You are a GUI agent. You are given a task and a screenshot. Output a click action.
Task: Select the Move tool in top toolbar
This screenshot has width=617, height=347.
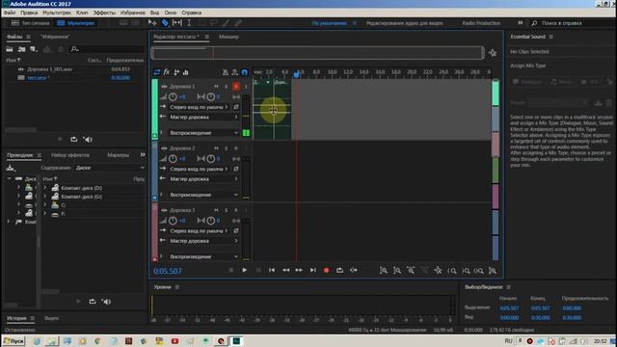pyautogui.click(x=152, y=23)
